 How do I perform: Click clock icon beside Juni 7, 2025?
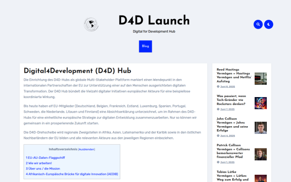coord(218,109)
